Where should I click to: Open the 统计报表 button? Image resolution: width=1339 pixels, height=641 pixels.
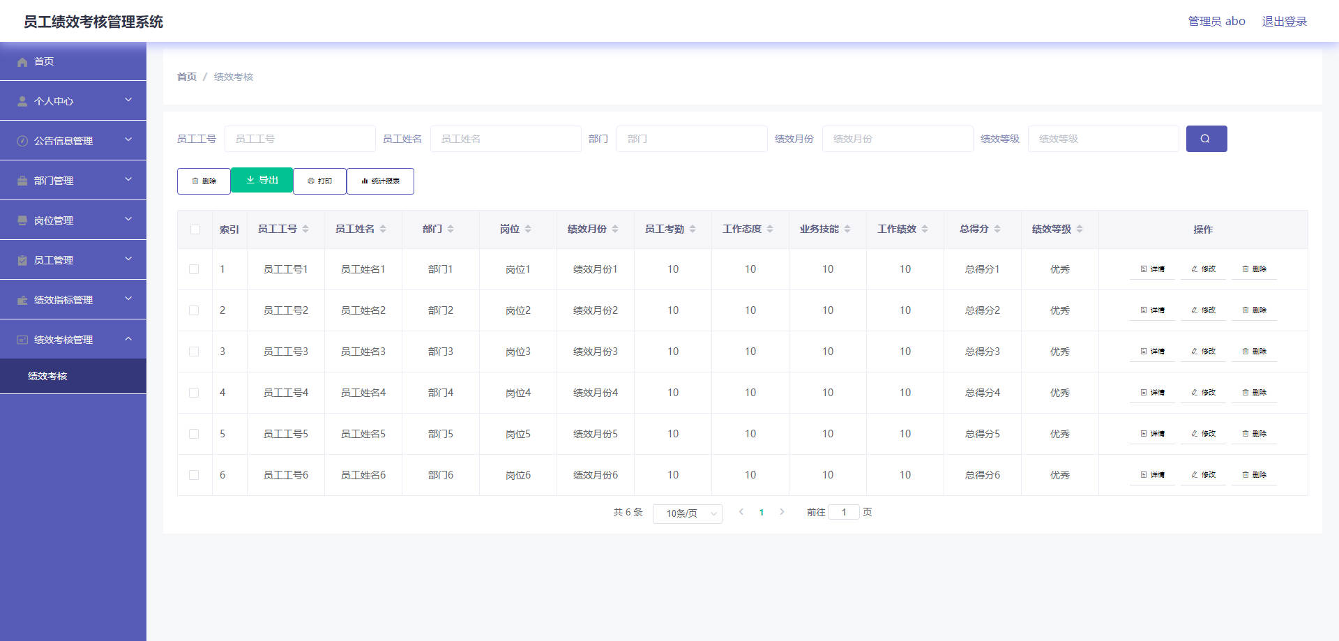click(x=380, y=181)
